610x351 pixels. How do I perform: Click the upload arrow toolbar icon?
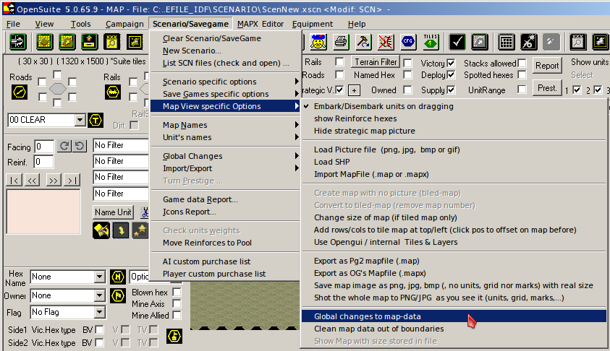tap(90, 42)
